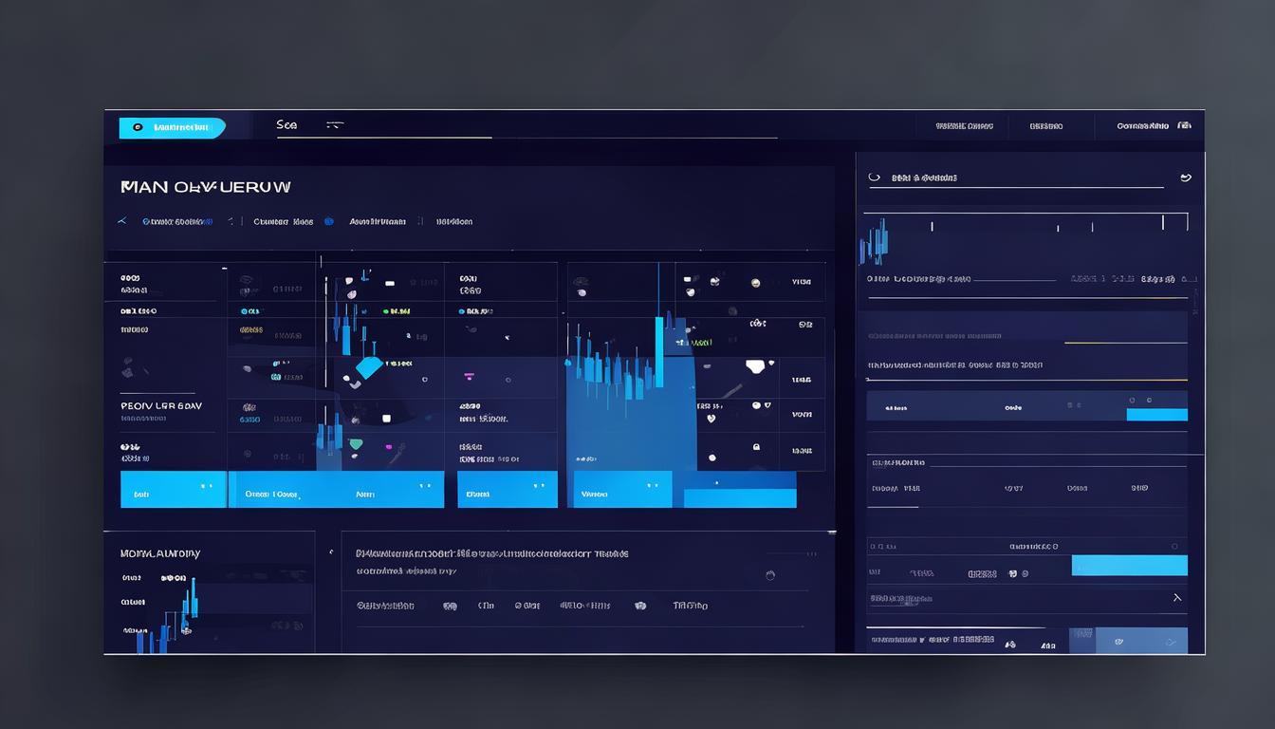Click the icon at the far right of the top navigation bar

pyautogui.click(x=1183, y=125)
